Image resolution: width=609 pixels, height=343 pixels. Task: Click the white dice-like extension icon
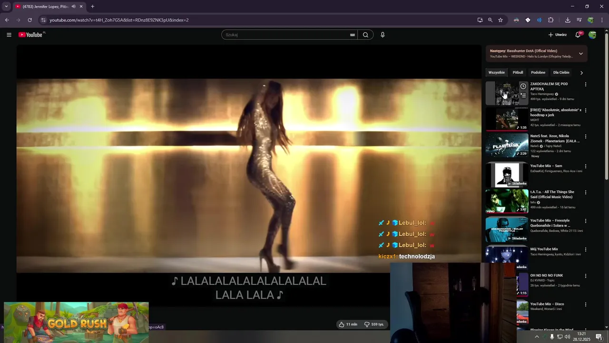point(528,20)
